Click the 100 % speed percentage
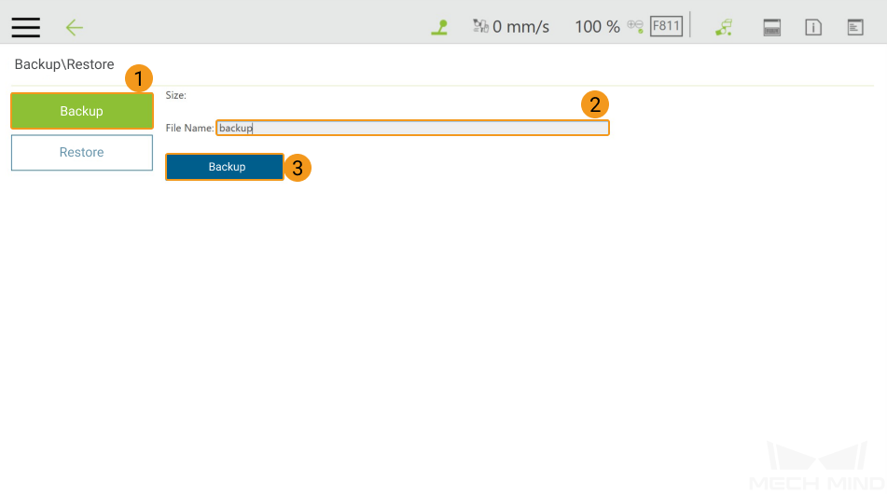887x494 pixels. click(x=597, y=27)
